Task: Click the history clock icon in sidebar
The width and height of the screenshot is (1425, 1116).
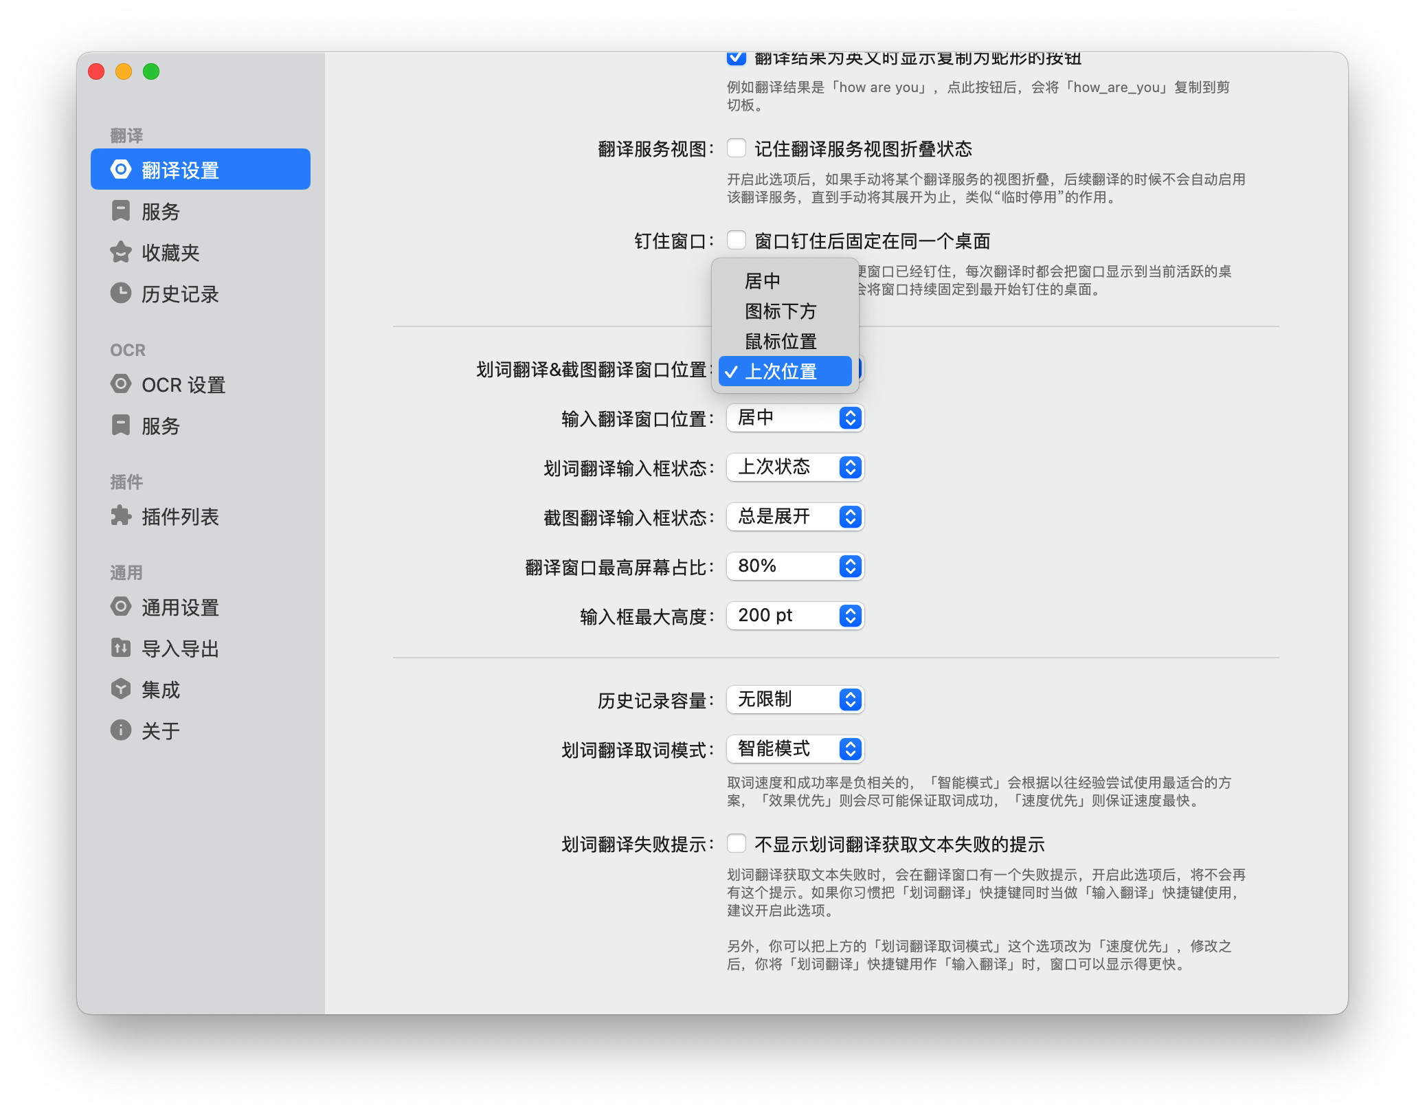Action: (x=121, y=293)
